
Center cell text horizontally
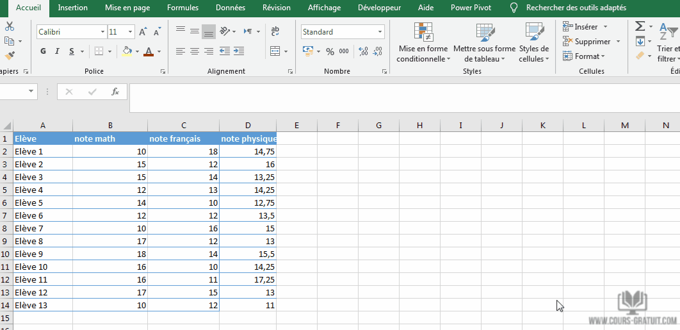tap(195, 51)
